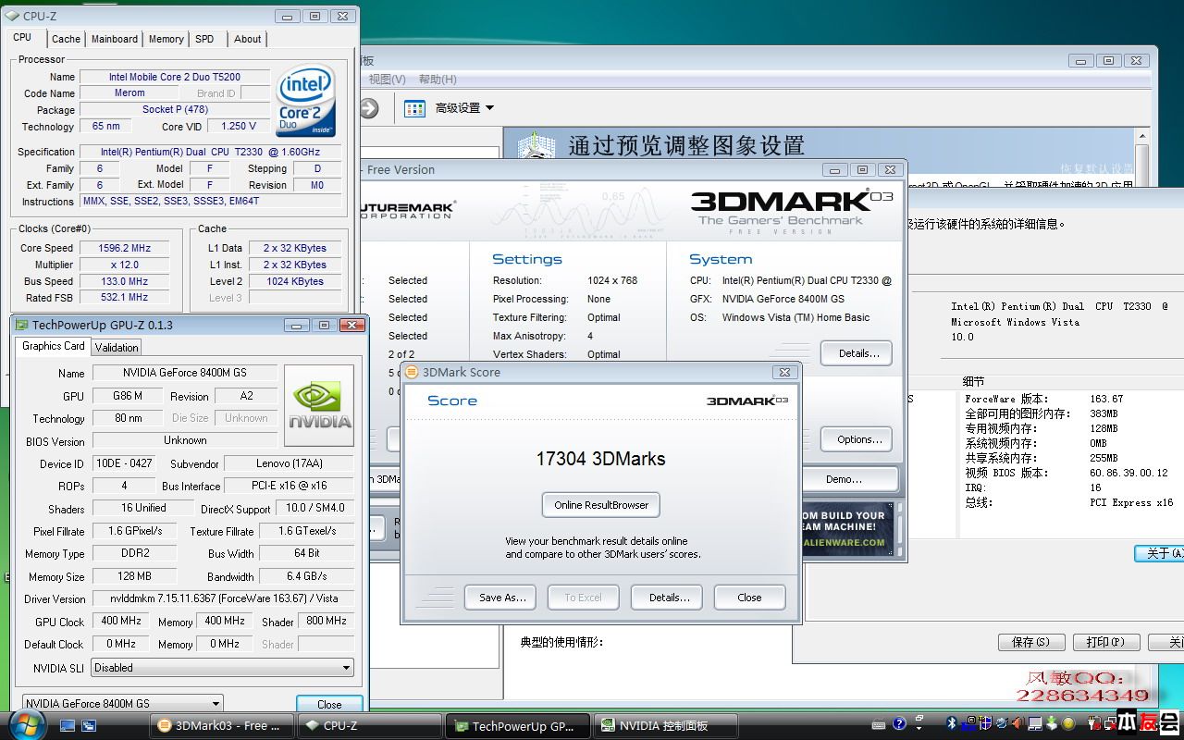Click the volume speaker tray icon
The width and height of the screenshot is (1184, 740).
pos(1019,723)
